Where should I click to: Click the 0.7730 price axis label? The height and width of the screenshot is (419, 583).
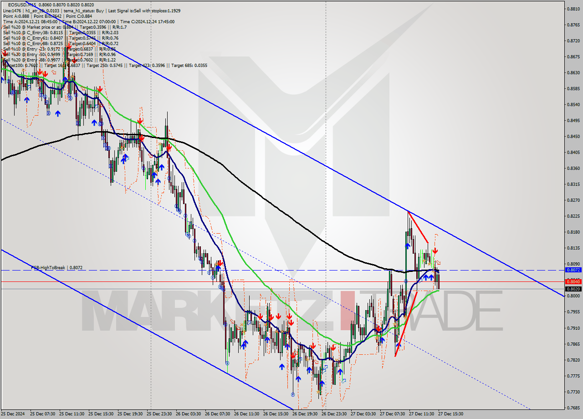573,391
